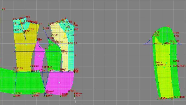Click the T50 point label
Image resolution: width=186 pixels, height=105 pixels.
coord(32,29)
